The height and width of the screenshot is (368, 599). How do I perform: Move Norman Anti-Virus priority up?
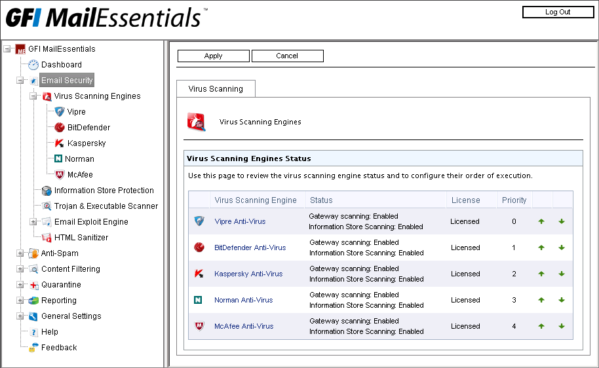[x=541, y=300]
